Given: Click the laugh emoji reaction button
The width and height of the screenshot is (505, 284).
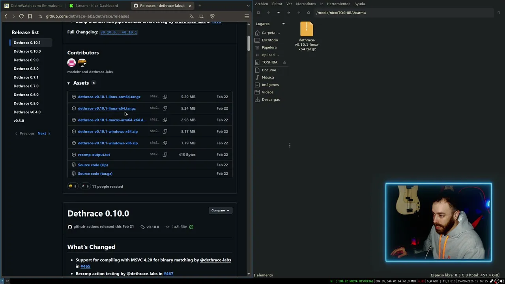Looking at the screenshot, I should 73,186.
